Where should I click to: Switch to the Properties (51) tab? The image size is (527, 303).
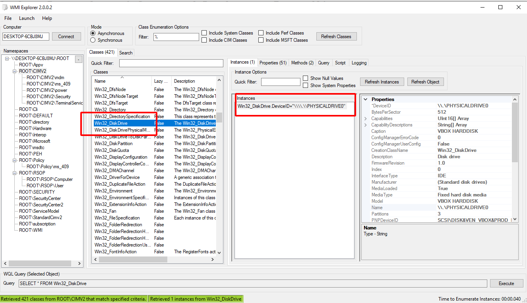[x=273, y=62]
